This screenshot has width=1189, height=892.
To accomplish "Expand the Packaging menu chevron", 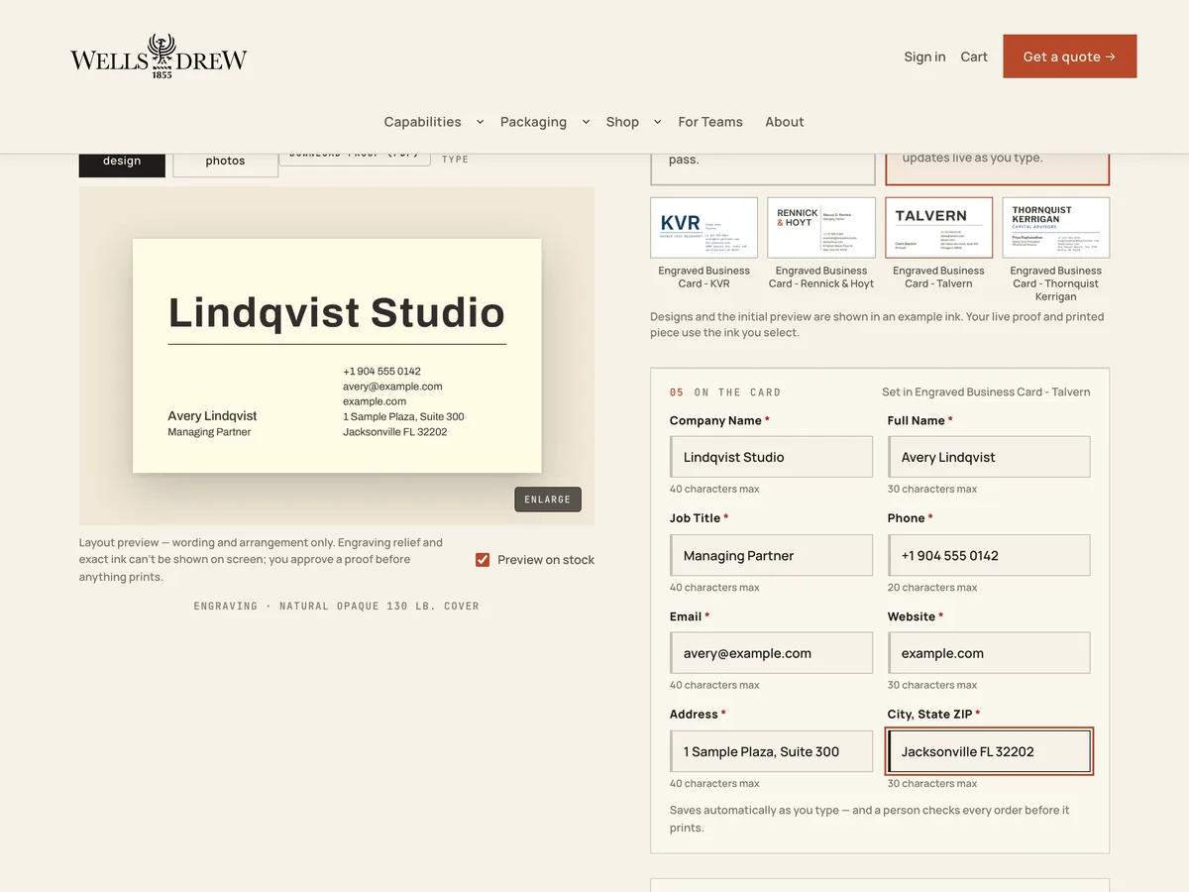I will (x=586, y=122).
